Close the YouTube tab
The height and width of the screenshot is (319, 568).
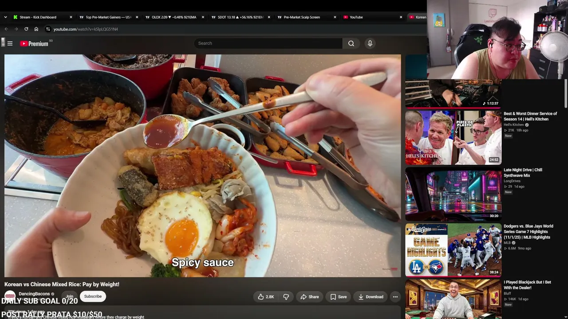[x=401, y=17]
